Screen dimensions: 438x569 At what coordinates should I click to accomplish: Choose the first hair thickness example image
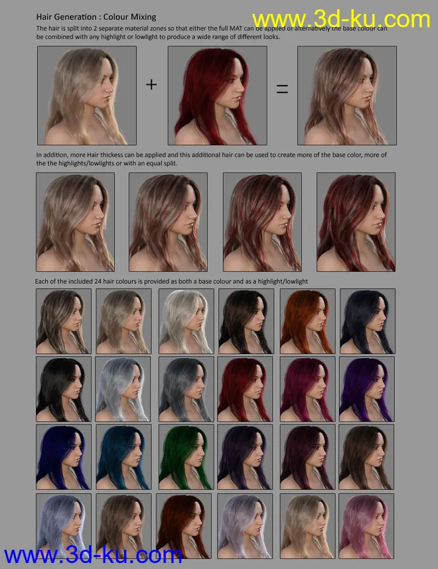pyautogui.click(x=75, y=221)
